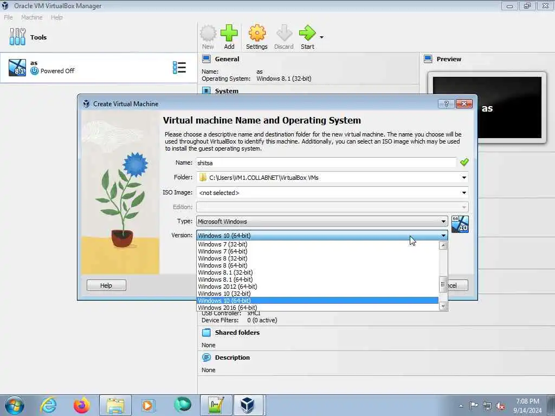Launch Internet Explorer from taskbar

click(x=48, y=405)
